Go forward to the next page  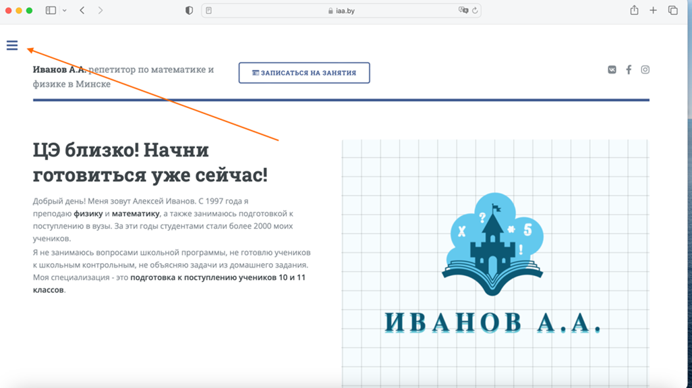tap(100, 11)
